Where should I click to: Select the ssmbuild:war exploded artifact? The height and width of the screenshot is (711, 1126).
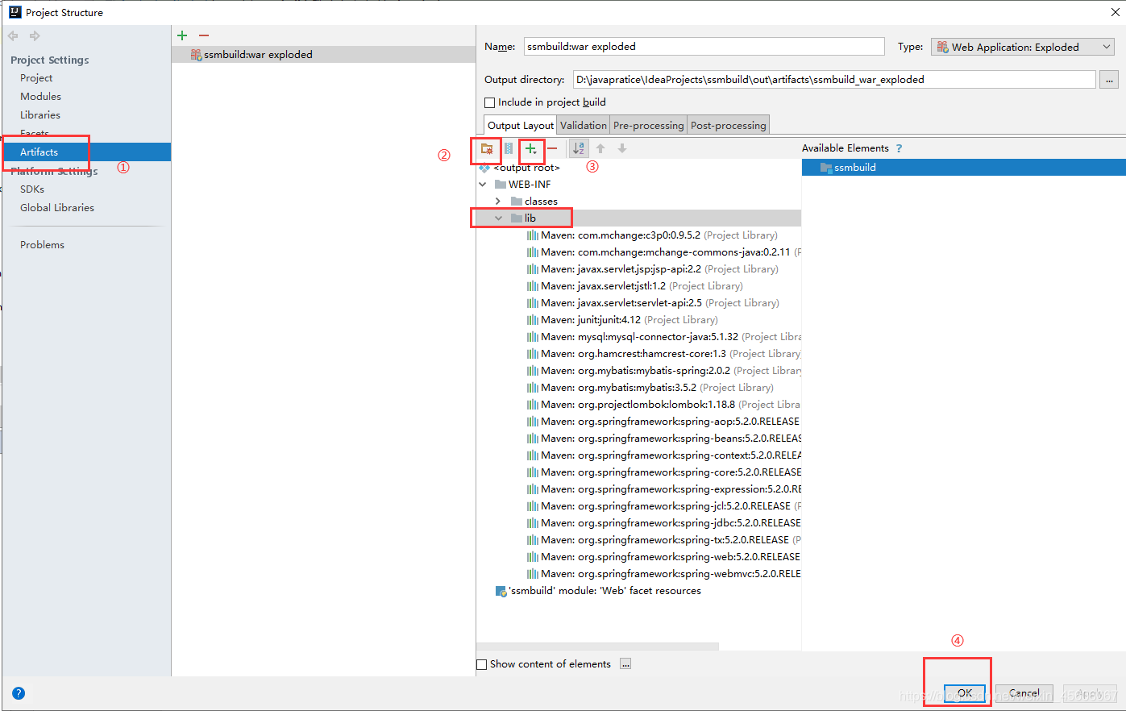[323, 55]
